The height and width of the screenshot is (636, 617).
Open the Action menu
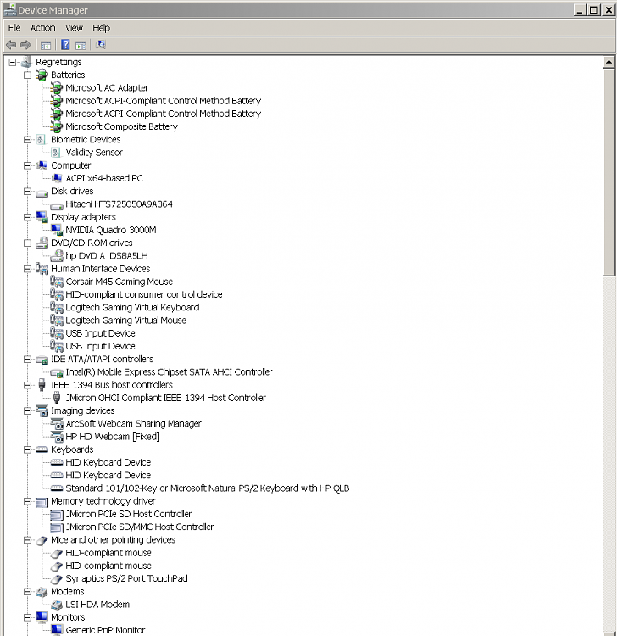coord(43,28)
